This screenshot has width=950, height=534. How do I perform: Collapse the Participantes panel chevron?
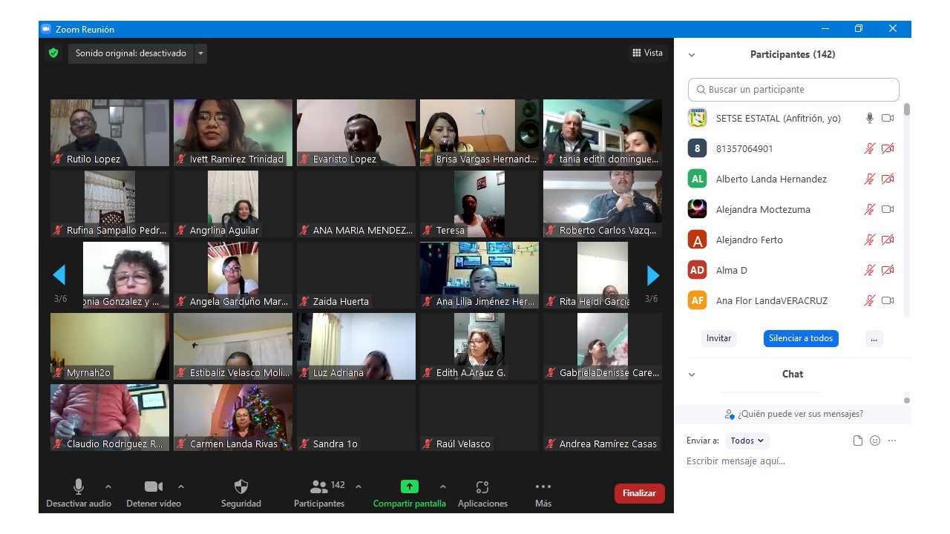[x=692, y=55]
